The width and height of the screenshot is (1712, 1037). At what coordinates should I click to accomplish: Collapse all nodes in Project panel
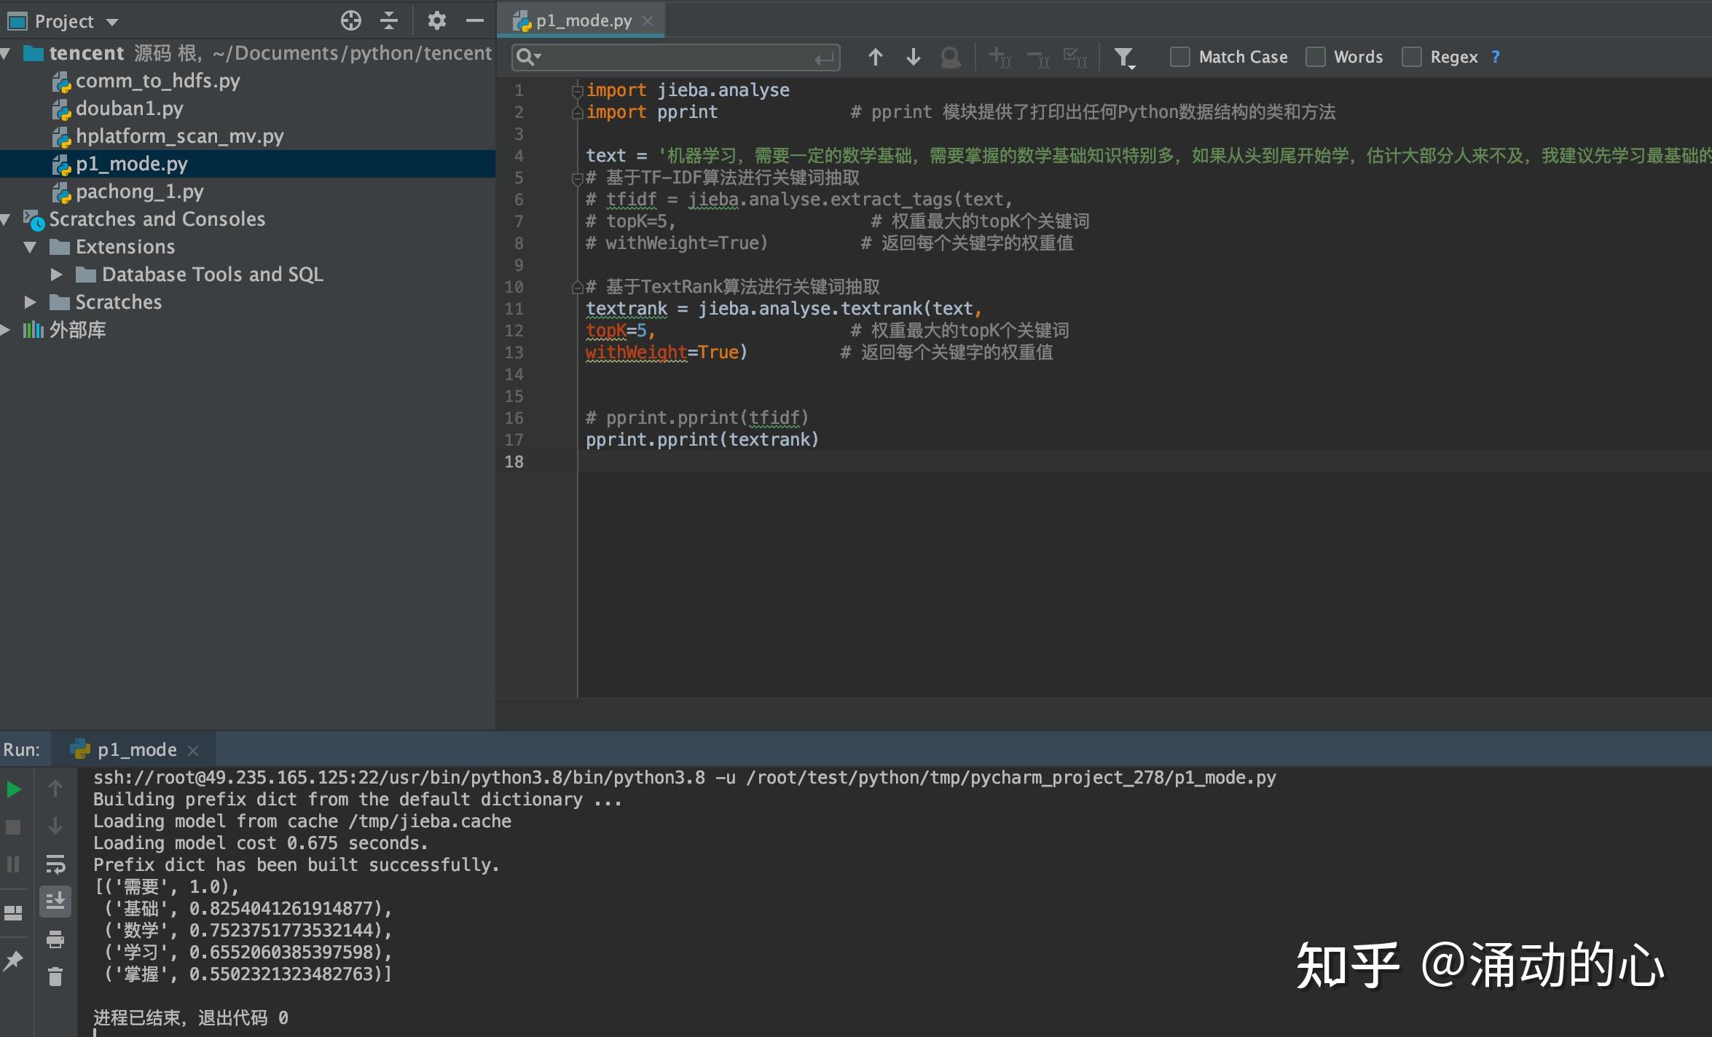[388, 20]
